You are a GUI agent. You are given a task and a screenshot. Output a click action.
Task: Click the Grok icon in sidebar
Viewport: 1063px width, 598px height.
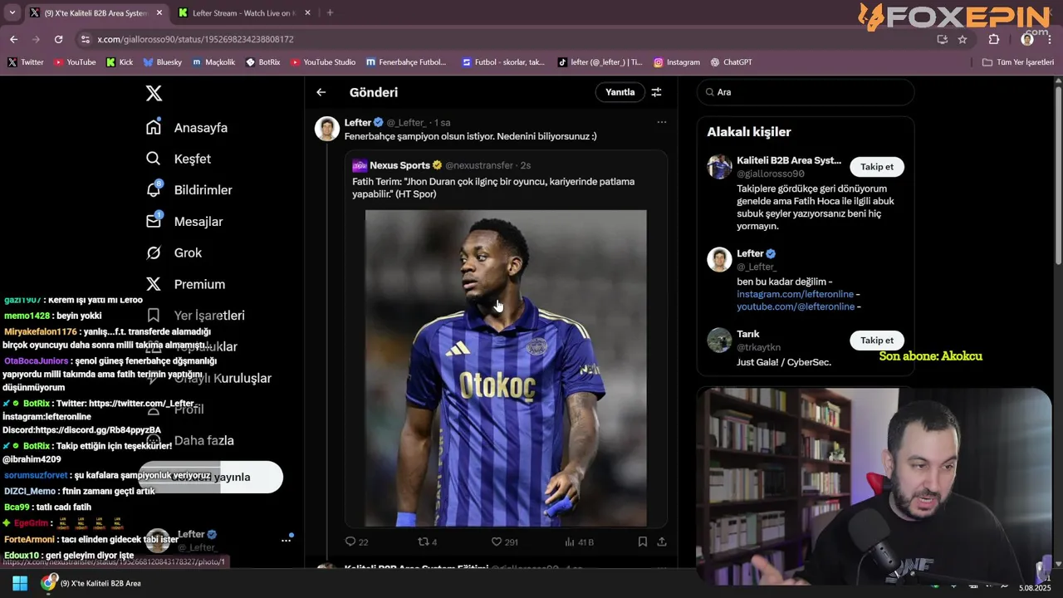coord(154,252)
